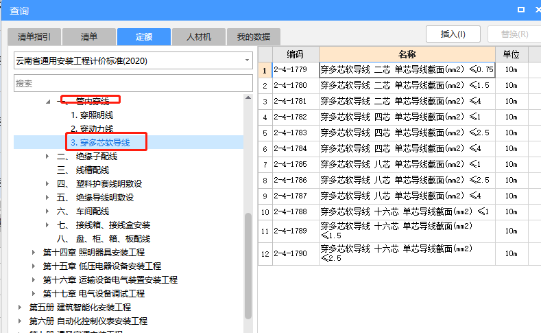541x333 pixels.
Task: Click name cell 穿多芯软导线 二芯 ≤1.5
Action: click(x=407, y=86)
